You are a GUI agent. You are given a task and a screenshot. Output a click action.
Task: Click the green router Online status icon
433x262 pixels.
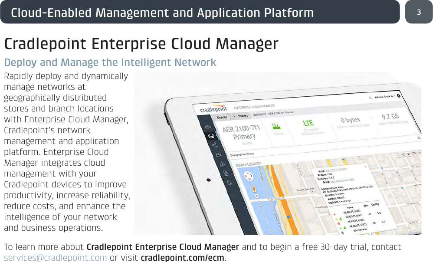276,127
